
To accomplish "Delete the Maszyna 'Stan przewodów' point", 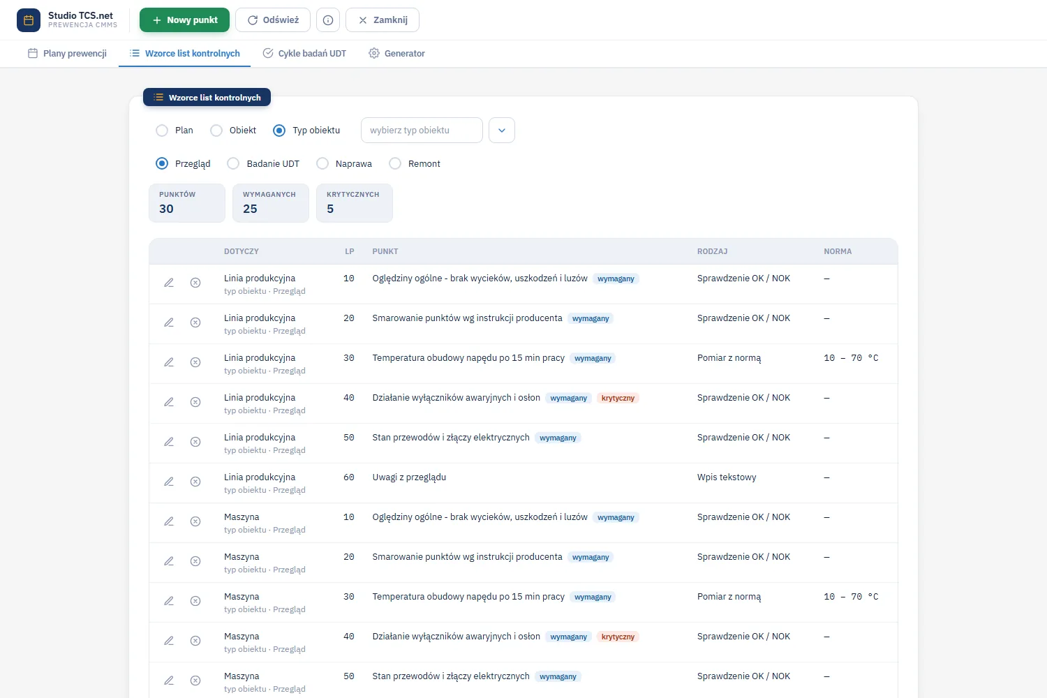I will tap(195, 681).
